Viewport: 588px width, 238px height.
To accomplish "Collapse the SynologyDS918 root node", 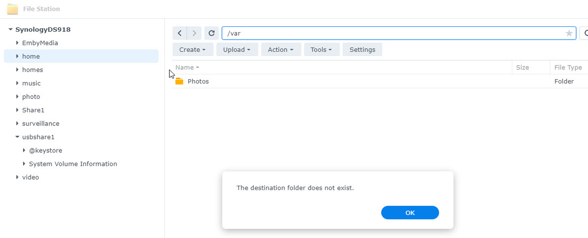I will coord(10,29).
